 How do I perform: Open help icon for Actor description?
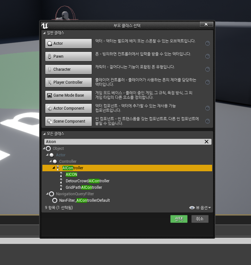pos(208,43)
